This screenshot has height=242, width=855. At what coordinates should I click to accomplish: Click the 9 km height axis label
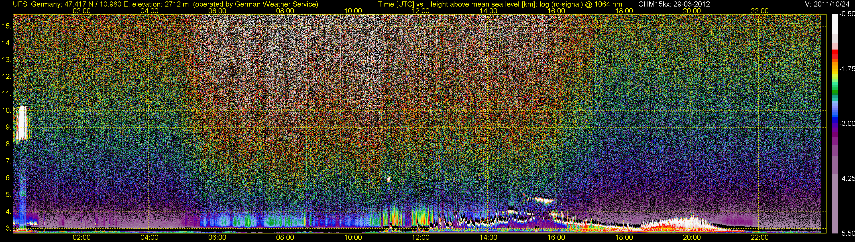pos(8,127)
